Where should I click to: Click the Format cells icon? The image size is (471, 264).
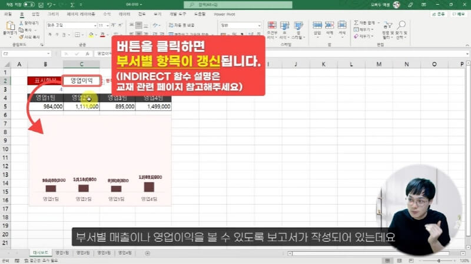coord(342,26)
